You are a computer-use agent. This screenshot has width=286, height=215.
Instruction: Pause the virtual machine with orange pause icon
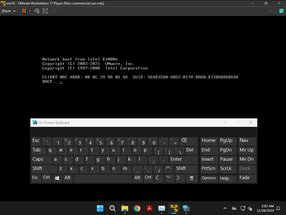tap(24, 11)
